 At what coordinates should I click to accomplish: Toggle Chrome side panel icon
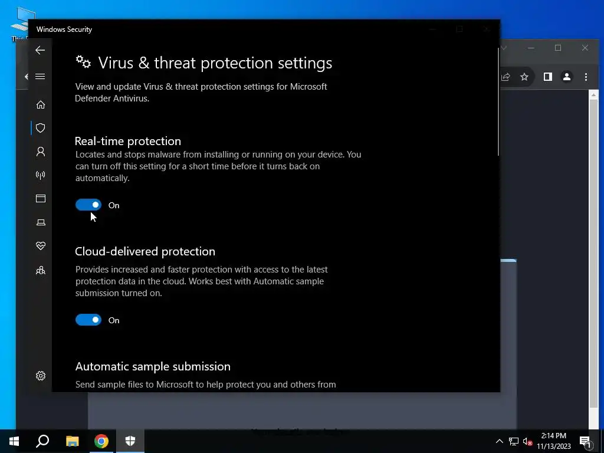pos(548,77)
